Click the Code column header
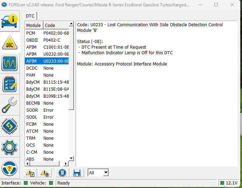 pos(56,25)
